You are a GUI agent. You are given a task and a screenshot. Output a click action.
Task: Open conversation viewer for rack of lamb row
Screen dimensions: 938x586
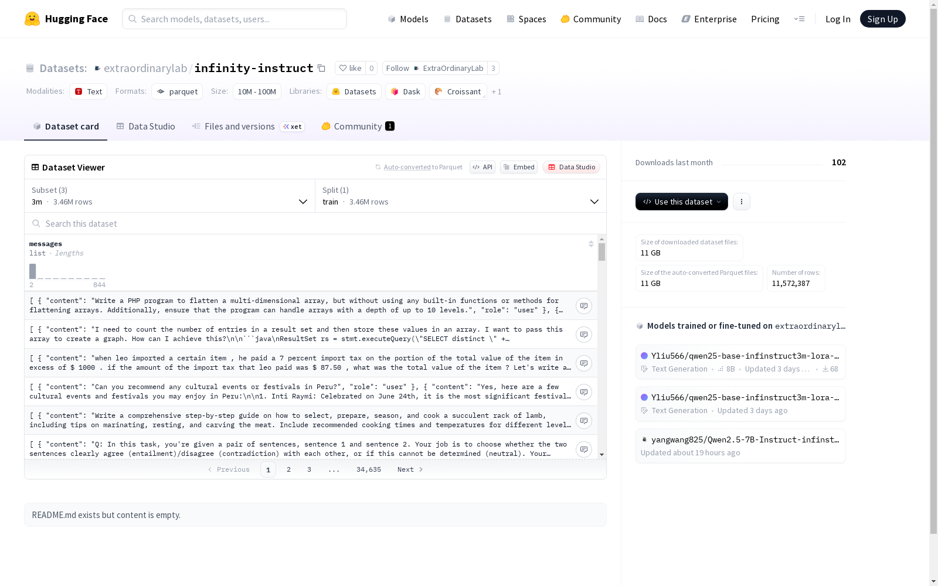tap(583, 421)
